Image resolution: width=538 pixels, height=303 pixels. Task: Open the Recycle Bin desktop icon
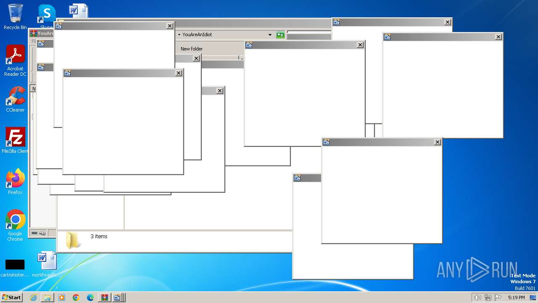tap(15, 17)
